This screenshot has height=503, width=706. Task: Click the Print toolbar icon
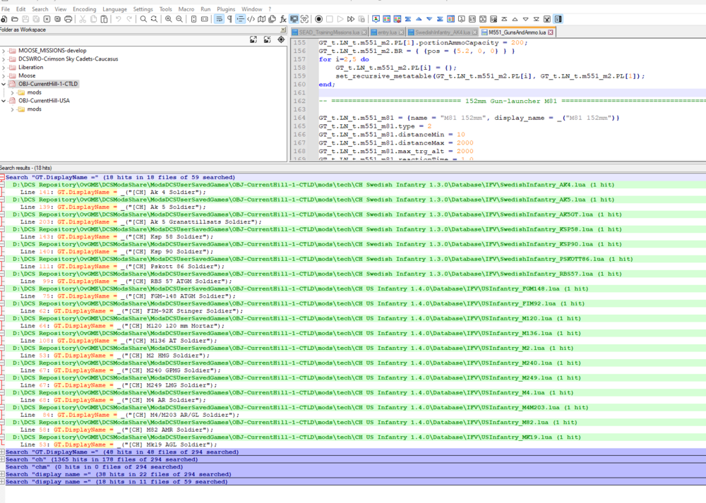tap(68, 19)
